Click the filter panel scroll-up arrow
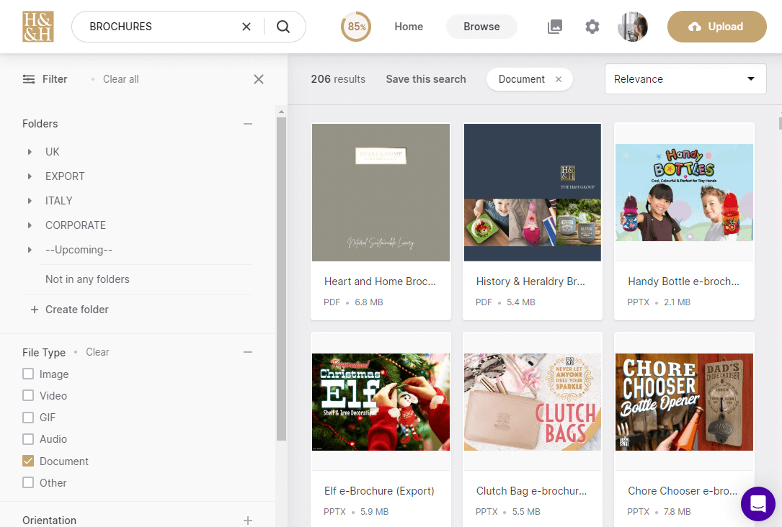The image size is (782, 527). [x=281, y=112]
